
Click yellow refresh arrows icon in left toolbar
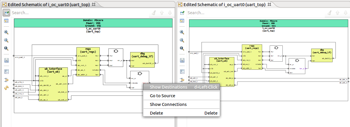[6, 88]
